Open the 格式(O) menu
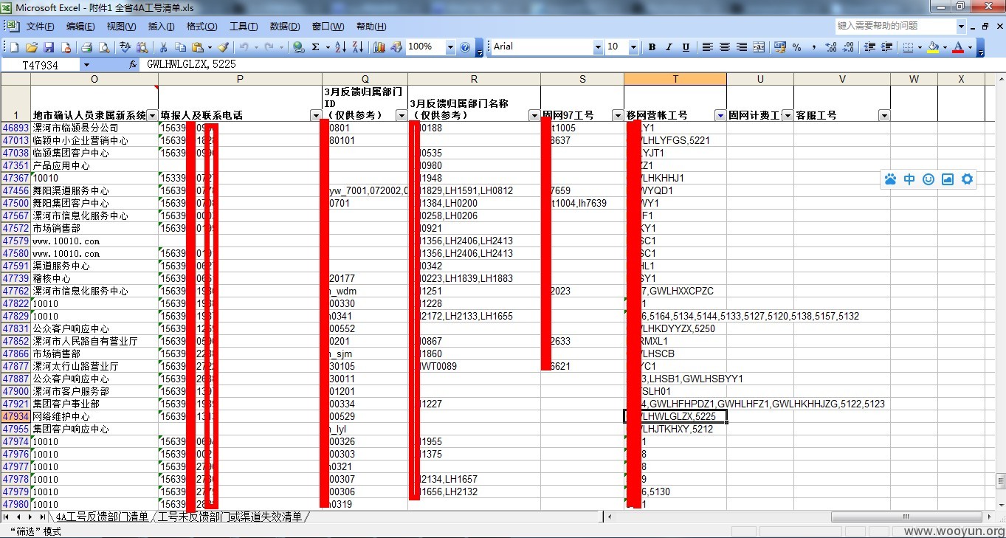 (x=201, y=27)
